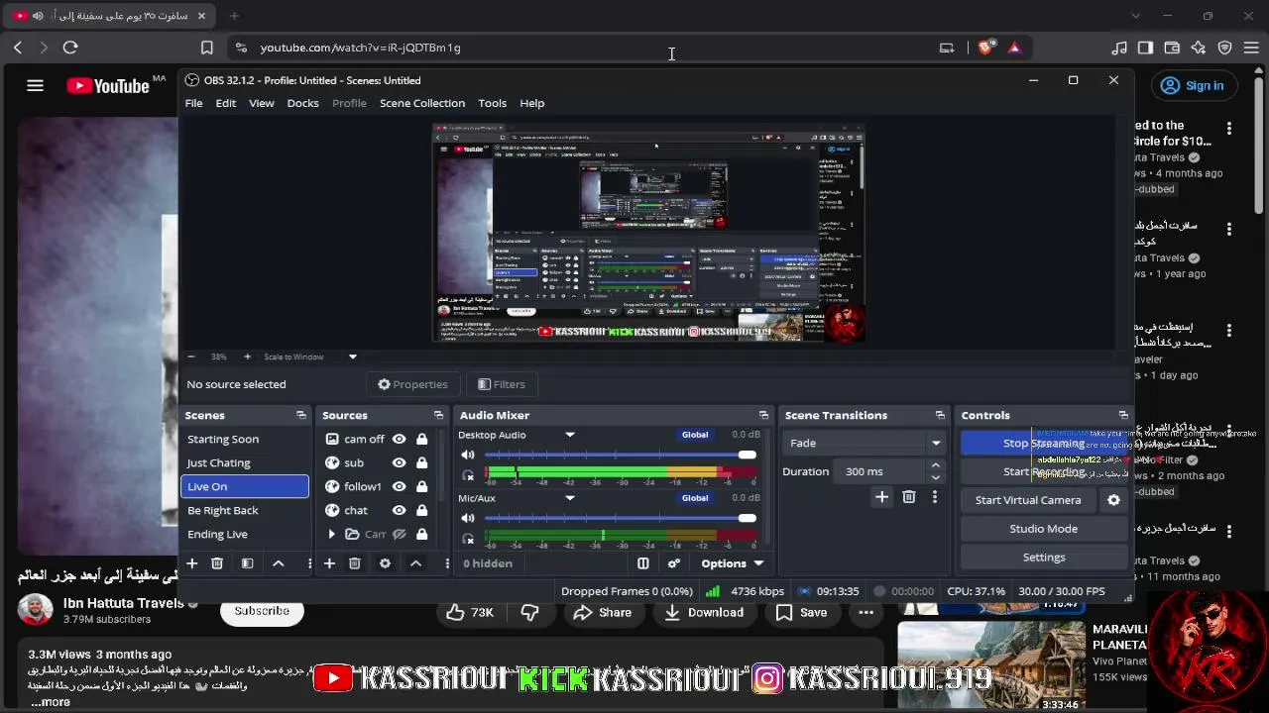Screen dimensions: 1269x713
Task: Remove the scene transition with trash icon
Action: click(x=909, y=497)
